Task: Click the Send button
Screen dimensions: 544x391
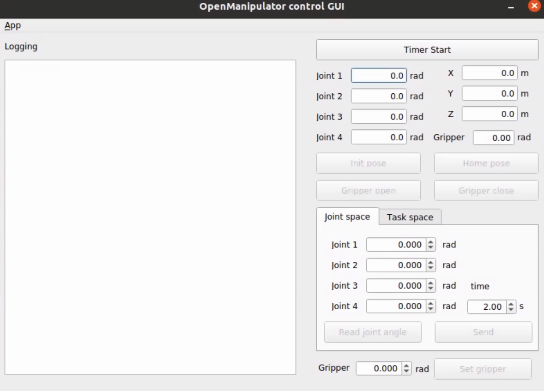Action: coord(483,332)
